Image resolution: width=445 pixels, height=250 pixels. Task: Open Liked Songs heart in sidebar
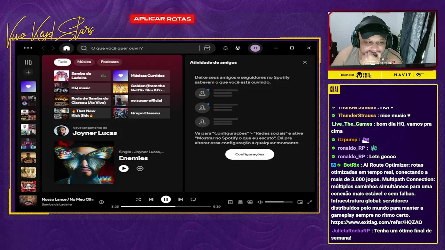pyautogui.click(x=28, y=86)
